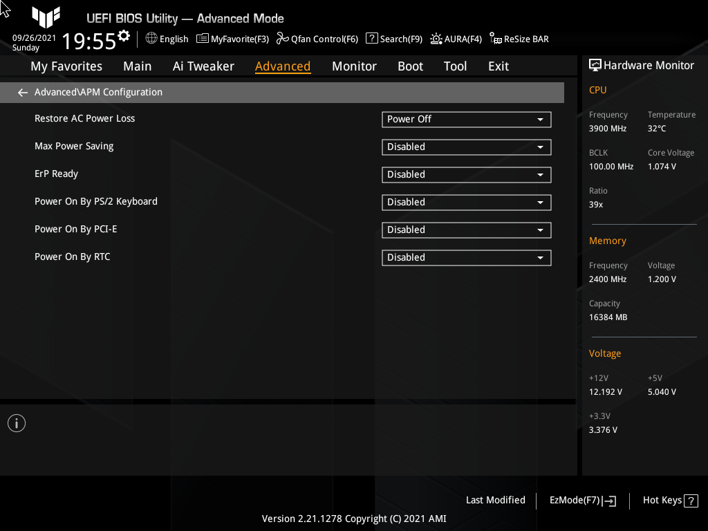Viewport: 708px width, 531px height.
Task: Open AURA lighting settings
Action: click(456, 39)
